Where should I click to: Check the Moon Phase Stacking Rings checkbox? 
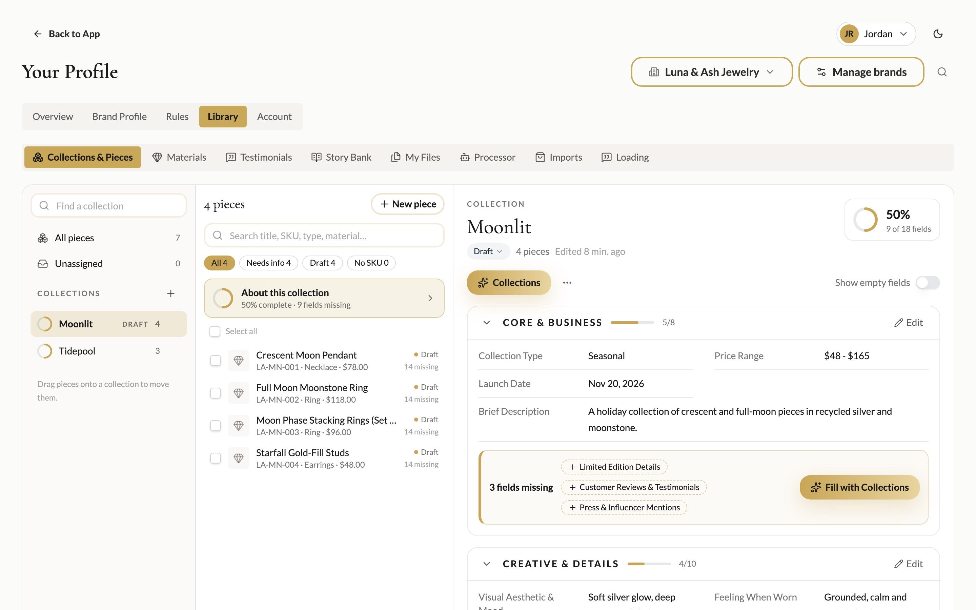coord(216,426)
